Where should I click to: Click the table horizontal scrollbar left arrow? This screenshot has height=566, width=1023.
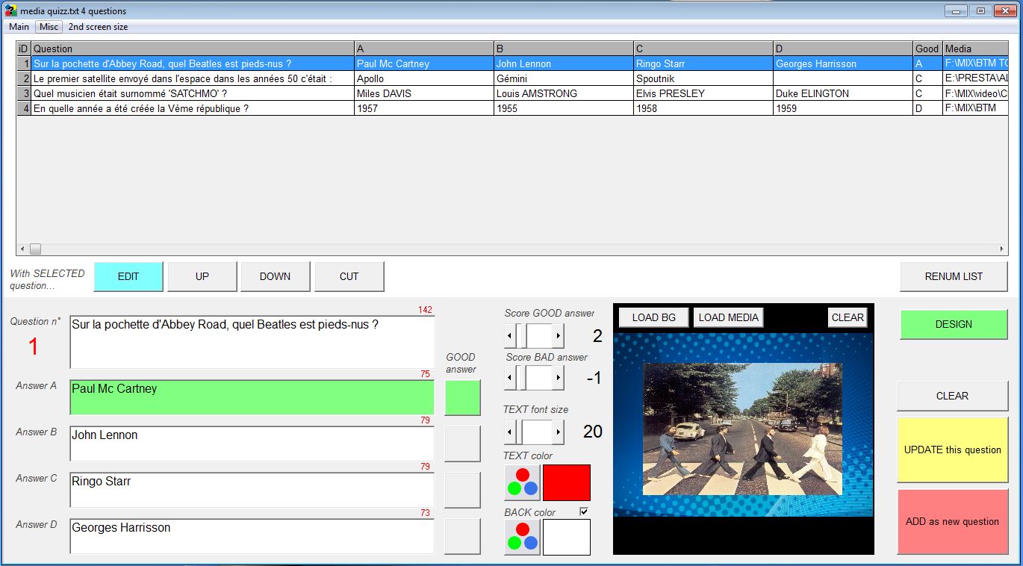(22, 249)
